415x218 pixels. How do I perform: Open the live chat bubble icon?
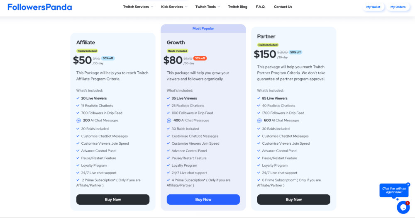pos(403,207)
